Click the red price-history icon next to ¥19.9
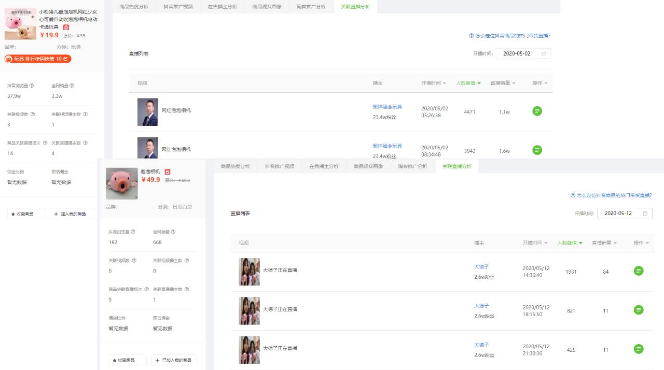The image size is (664, 370). 66,27
